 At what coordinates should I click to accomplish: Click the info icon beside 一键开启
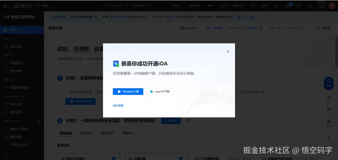tap(188, 121)
